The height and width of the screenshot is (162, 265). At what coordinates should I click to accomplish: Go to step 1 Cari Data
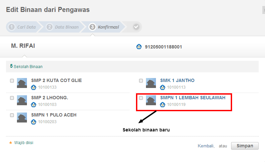click(x=23, y=27)
